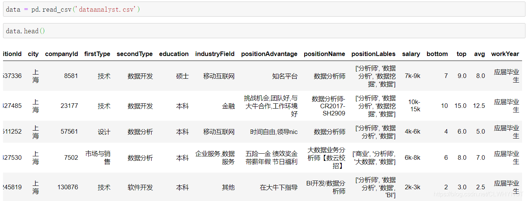Select the firstType column header
Image resolution: width=527 pixels, height=201 pixels.
tap(97, 54)
